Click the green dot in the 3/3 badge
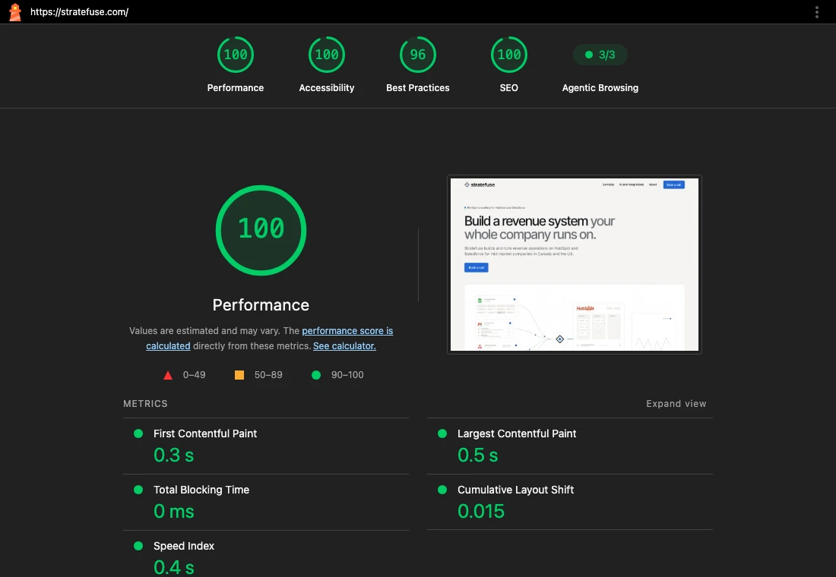The width and height of the screenshot is (836, 577). point(588,55)
